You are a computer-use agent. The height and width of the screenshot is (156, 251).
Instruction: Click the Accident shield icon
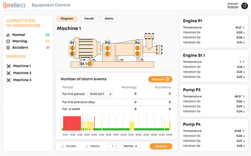(8, 47)
